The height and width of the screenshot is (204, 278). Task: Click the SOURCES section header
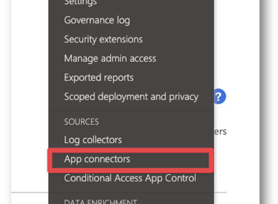click(81, 122)
